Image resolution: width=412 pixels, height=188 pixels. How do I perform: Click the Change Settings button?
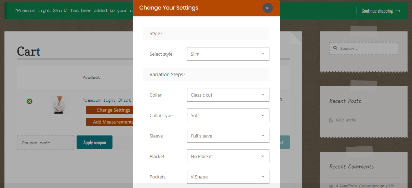(109, 110)
